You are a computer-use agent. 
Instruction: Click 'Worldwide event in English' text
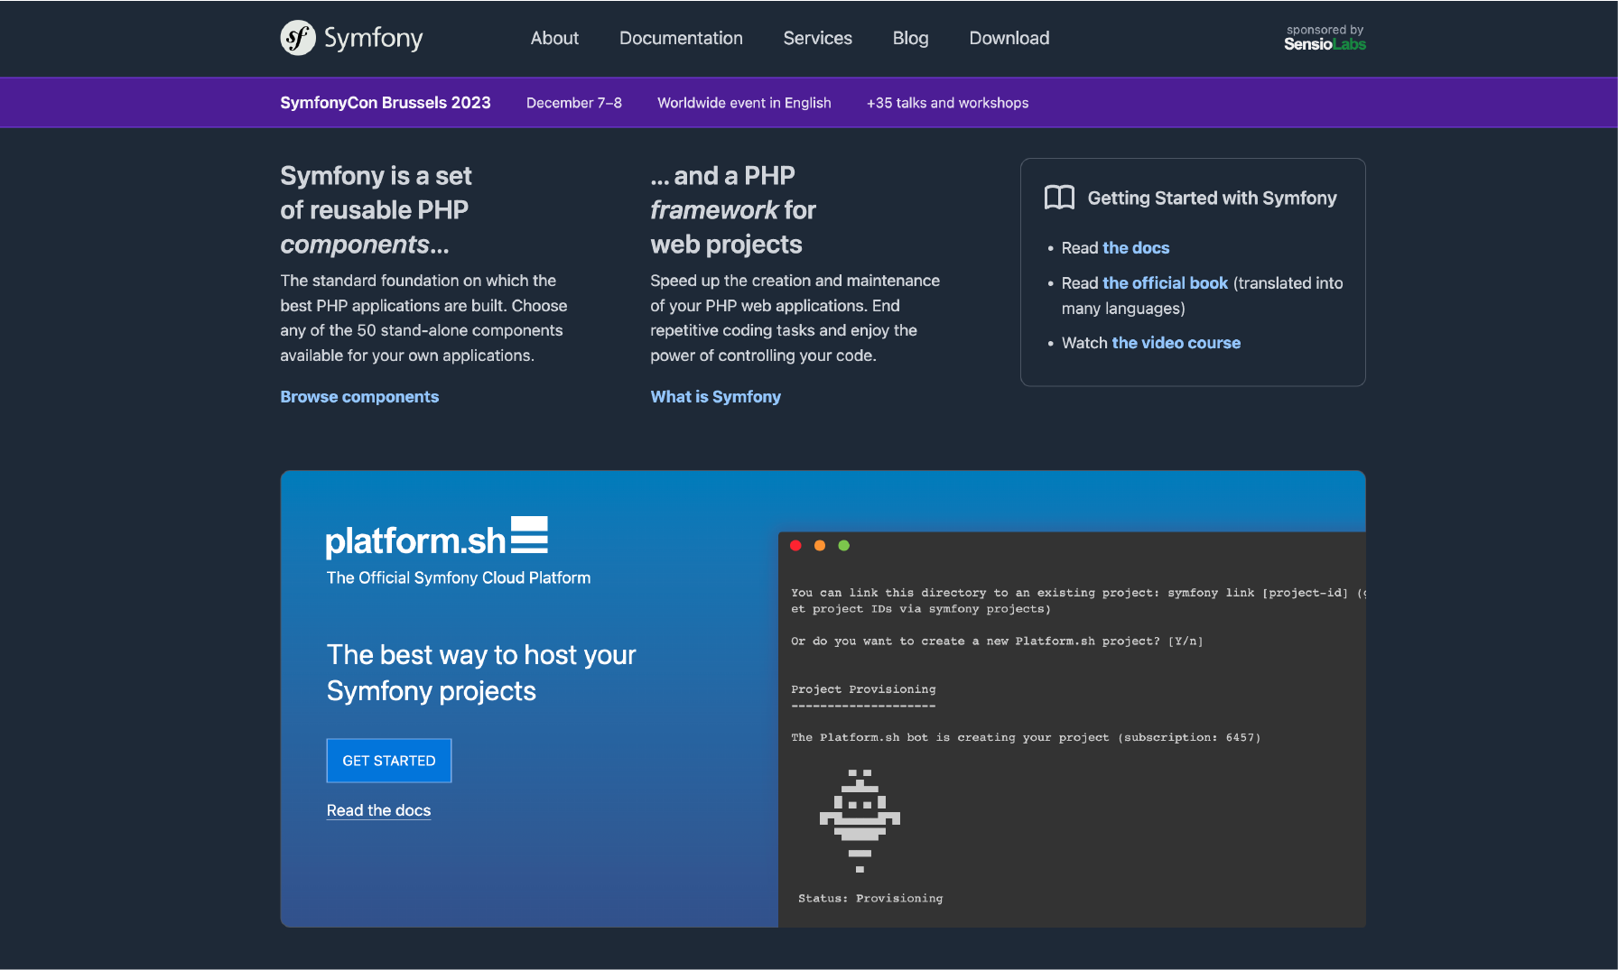(744, 103)
